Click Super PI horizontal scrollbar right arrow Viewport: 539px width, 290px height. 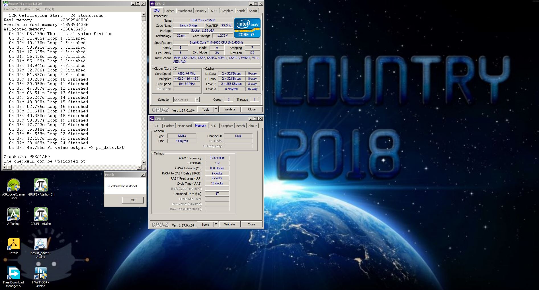coord(139,167)
